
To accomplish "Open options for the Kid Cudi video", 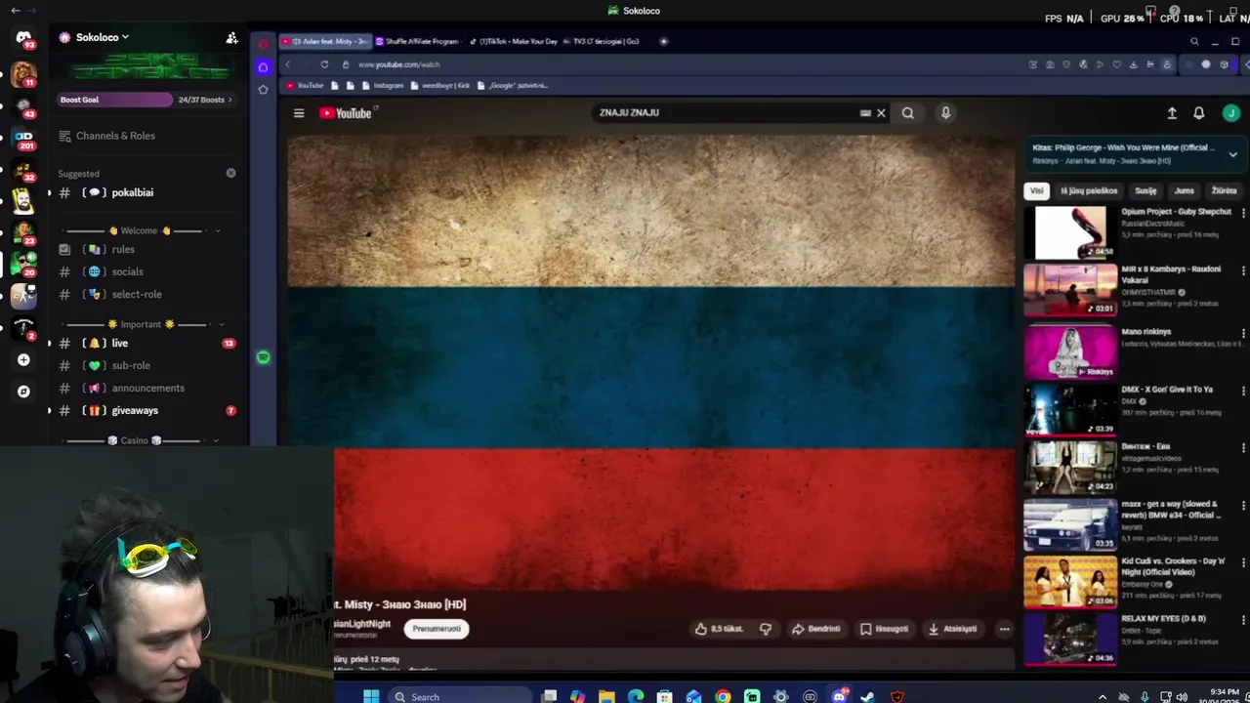I will 1243,563.
